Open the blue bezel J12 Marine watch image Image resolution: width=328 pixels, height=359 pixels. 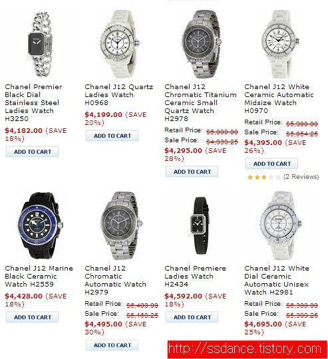click(41, 225)
